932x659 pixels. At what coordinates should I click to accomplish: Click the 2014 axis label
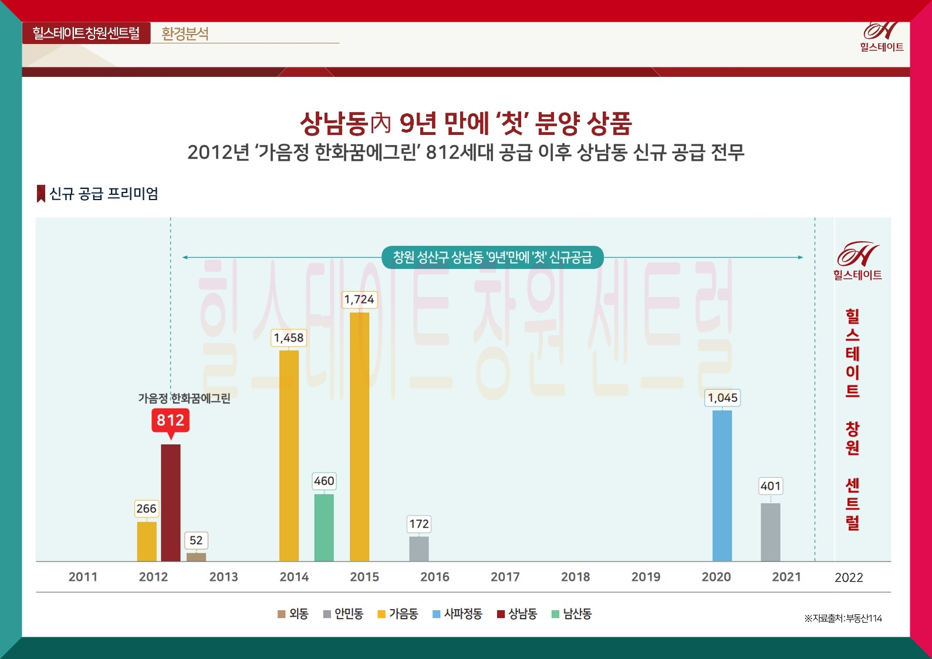pyautogui.click(x=294, y=577)
